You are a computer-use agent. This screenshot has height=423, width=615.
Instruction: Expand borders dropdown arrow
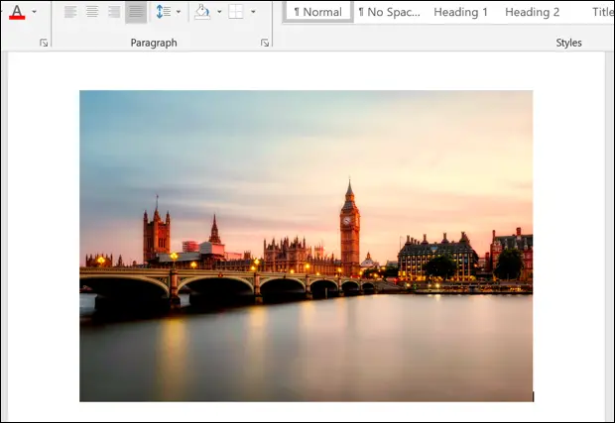[x=253, y=12]
